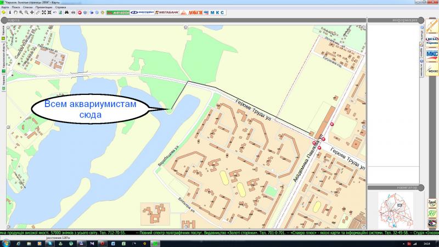Open the Карта menu
The image size is (439, 247).
pyautogui.click(x=5, y=7)
